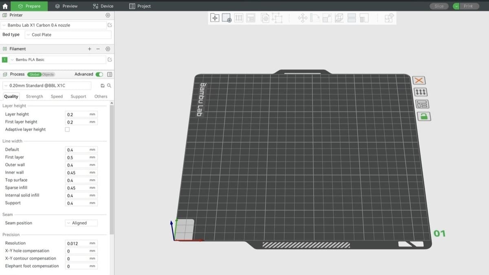
Task: Click the Home icon in top bar
Action: tap(5, 6)
